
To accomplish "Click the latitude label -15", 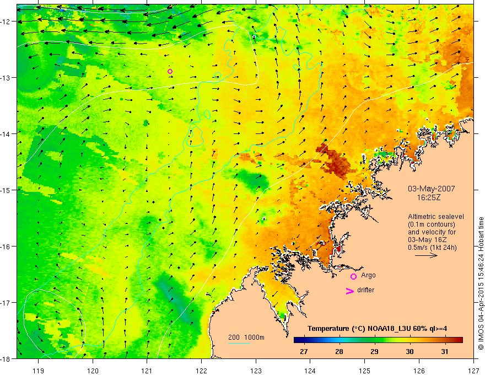I will pos(6,190).
